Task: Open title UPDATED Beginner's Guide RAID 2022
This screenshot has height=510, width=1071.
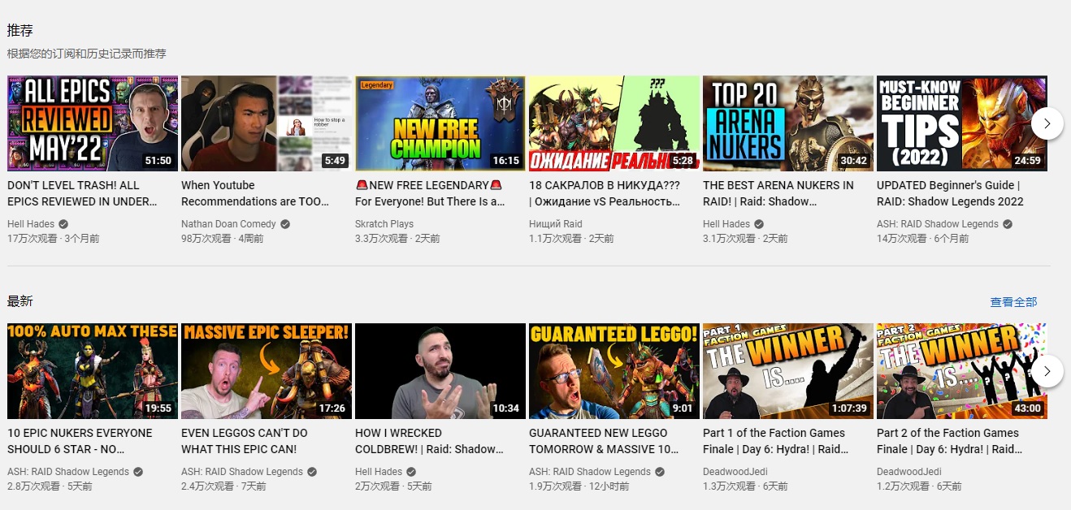Action: tap(951, 193)
